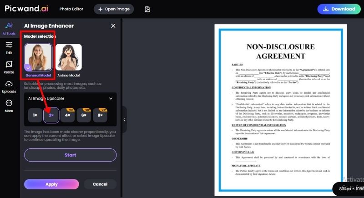Collapse the left panel with arrow handle

pyautogui.click(x=125, y=119)
